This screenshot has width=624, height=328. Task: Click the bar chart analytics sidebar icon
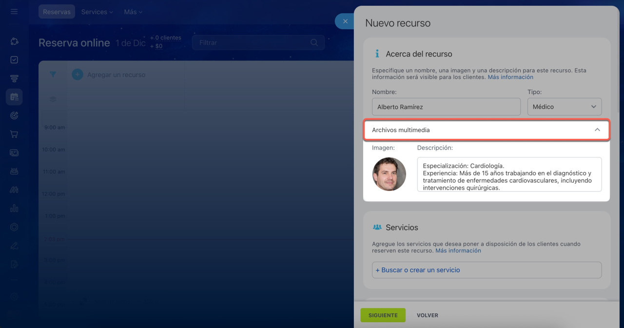(x=14, y=208)
